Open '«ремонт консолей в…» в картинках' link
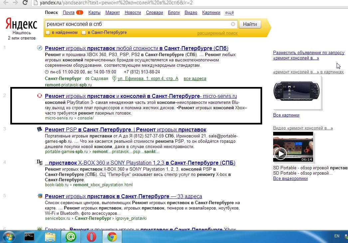348x243 pixels. [x=308, y=72]
